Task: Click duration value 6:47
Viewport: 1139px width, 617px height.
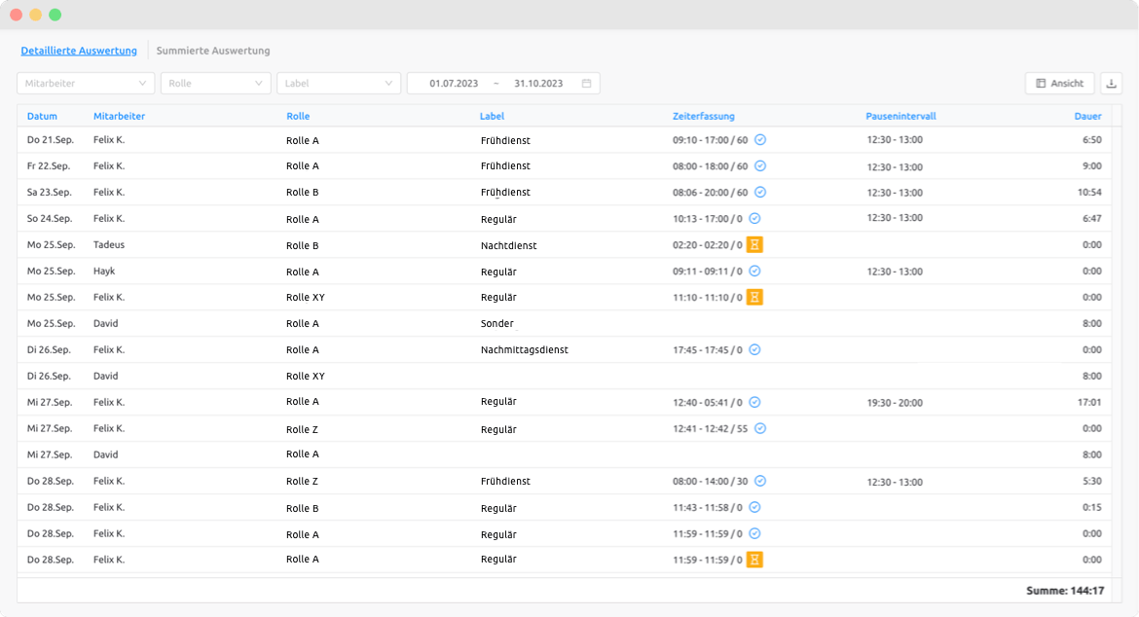Action: (1091, 219)
